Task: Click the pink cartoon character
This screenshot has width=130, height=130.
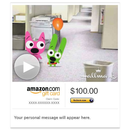Action: [x=35, y=45]
